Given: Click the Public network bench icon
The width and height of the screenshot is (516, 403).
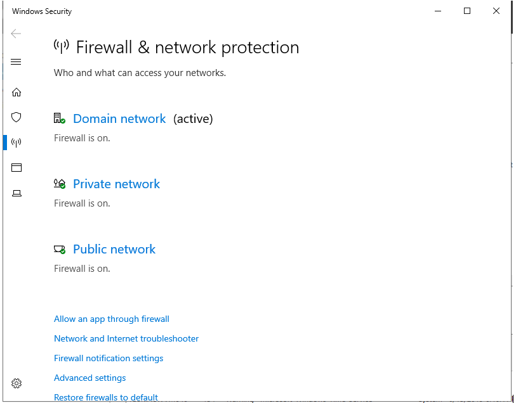Looking at the screenshot, I should pos(60,249).
